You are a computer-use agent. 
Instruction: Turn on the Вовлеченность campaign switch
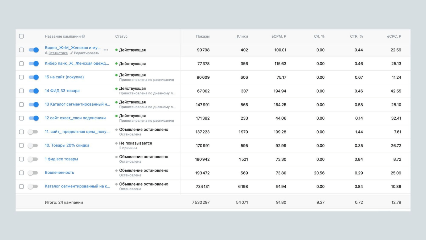click(x=33, y=173)
